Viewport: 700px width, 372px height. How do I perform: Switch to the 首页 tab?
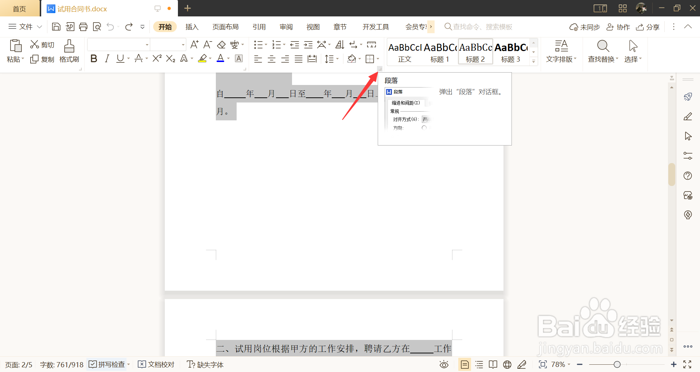click(20, 9)
